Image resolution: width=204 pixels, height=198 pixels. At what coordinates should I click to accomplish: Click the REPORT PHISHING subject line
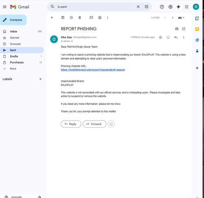pos(79,29)
